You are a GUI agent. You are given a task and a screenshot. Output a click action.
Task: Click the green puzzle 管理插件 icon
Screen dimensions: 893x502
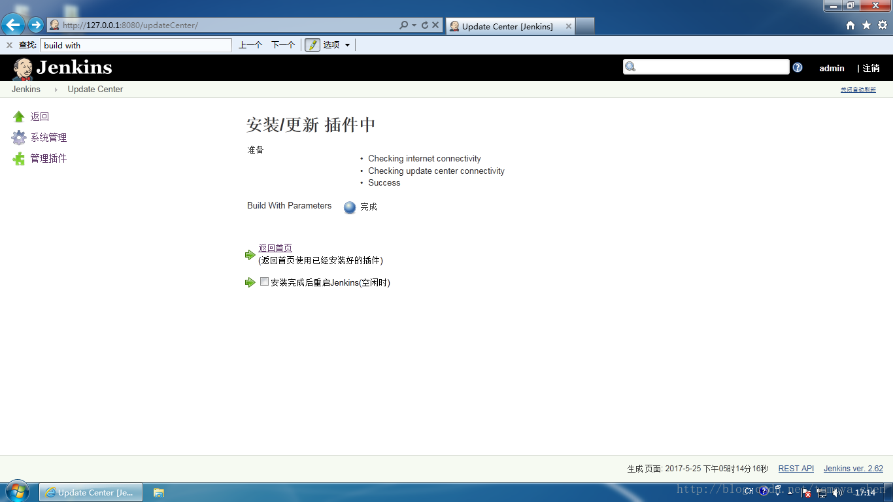[19, 159]
